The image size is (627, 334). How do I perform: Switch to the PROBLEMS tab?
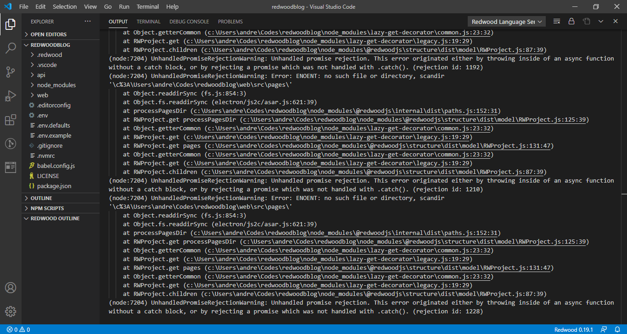pos(230,22)
